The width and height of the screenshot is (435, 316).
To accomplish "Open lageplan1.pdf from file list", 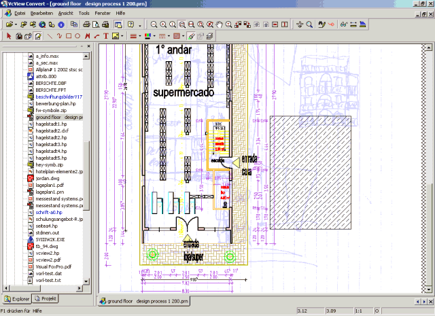I will [x=50, y=184].
